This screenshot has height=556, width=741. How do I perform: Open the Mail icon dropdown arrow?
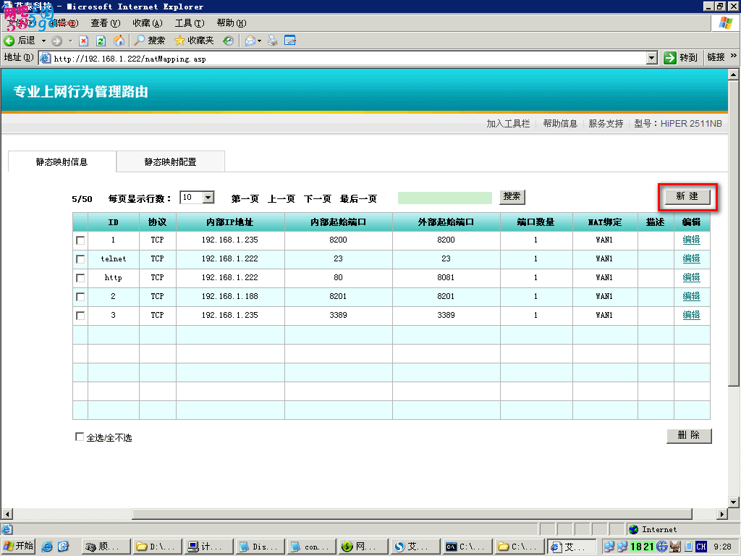click(x=260, y=41)
